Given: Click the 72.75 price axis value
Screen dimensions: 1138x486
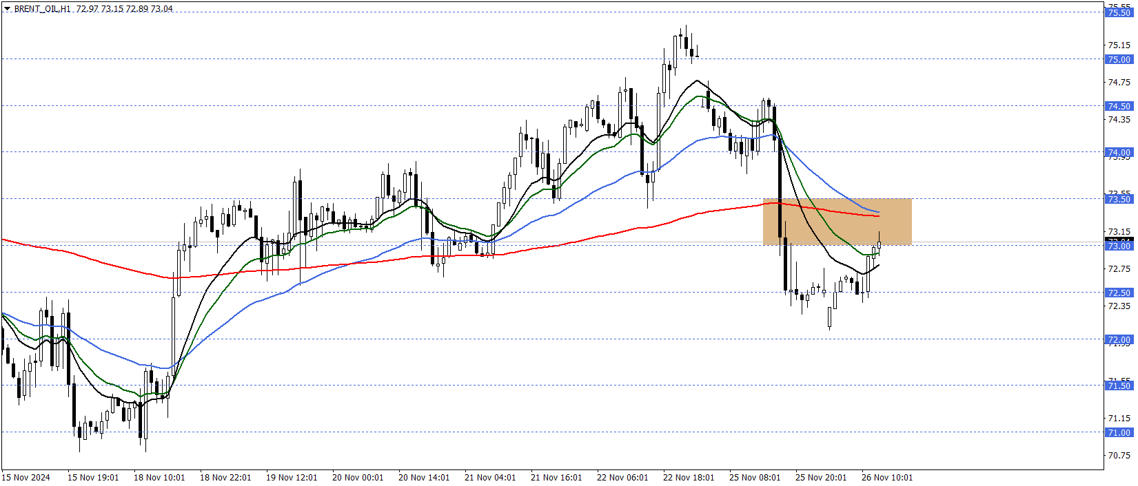Looking at the screenshot, I should pyautogui.click(x=1119, y=269).
